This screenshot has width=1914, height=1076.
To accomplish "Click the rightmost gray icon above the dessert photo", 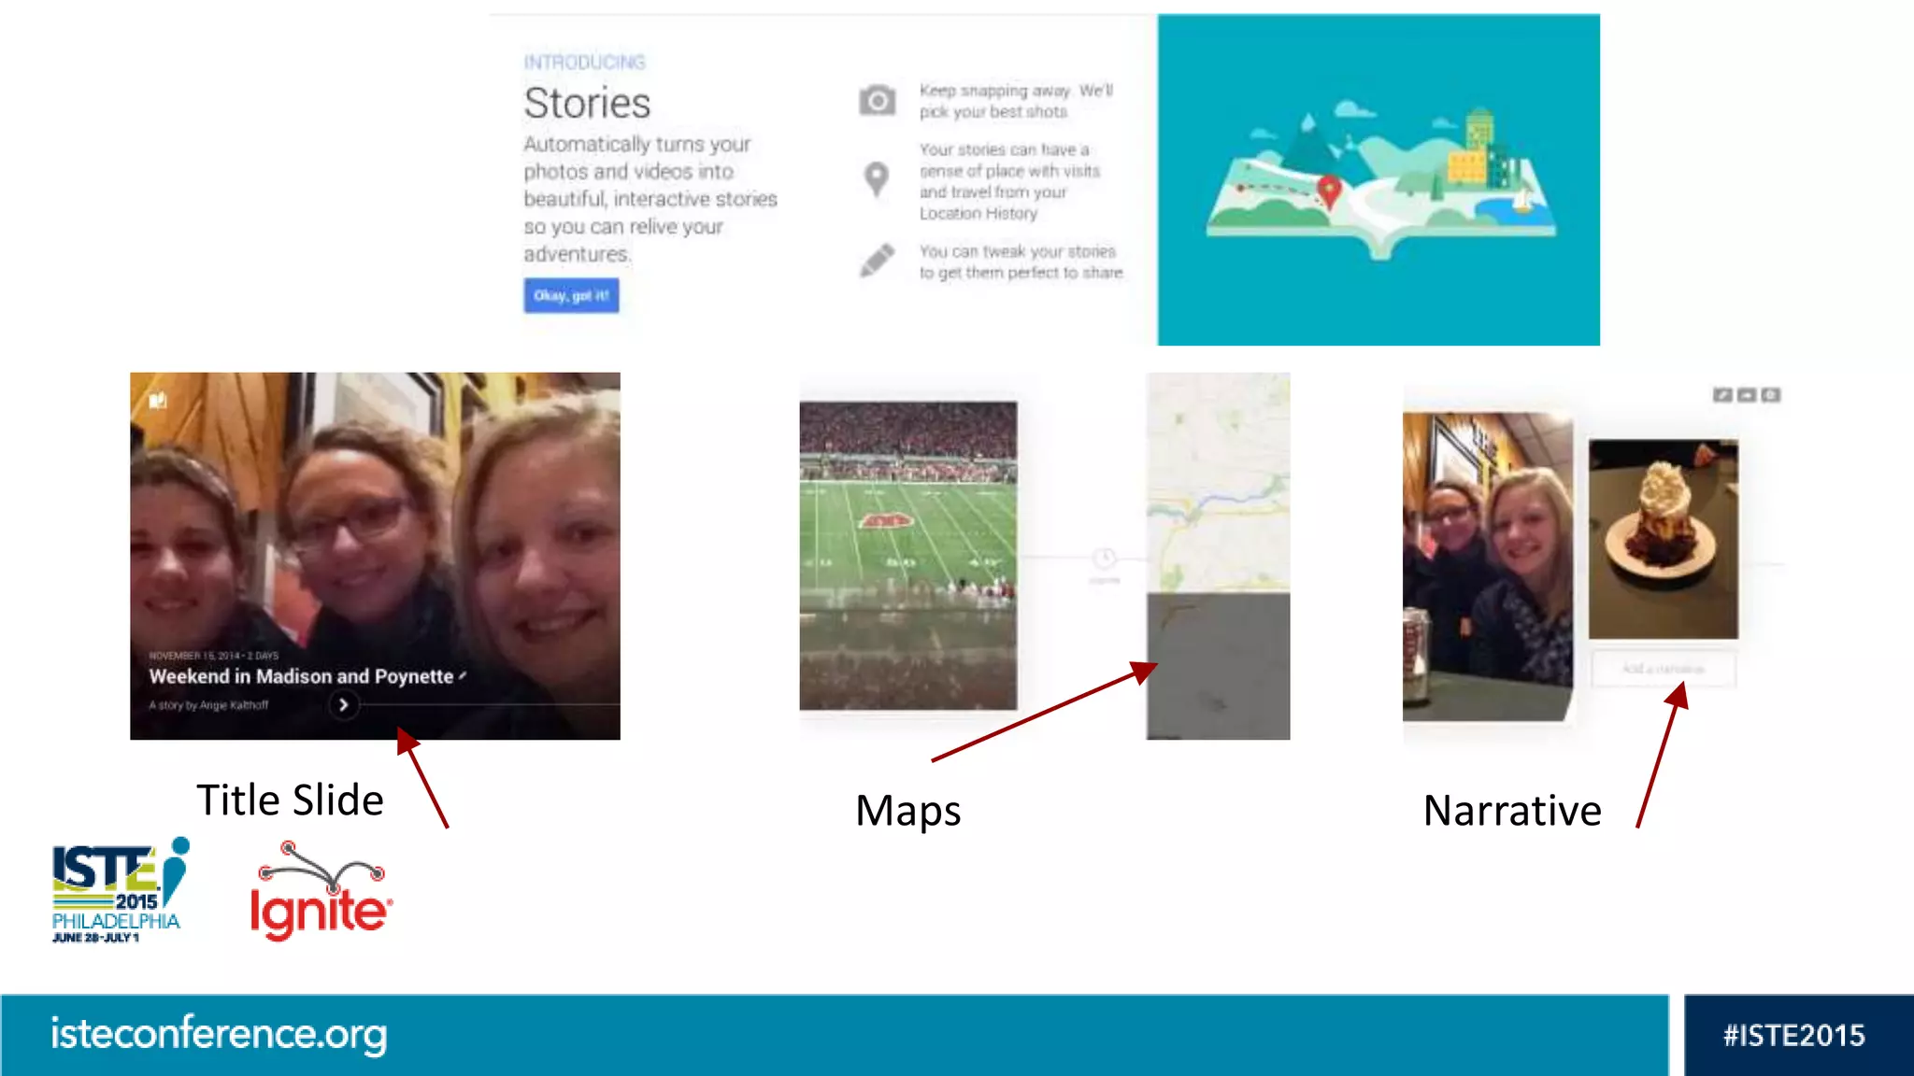I will (x=1771, y=395).
